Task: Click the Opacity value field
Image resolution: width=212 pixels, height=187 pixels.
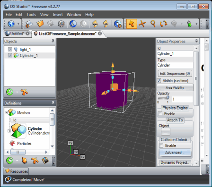Action: point(182,99)
